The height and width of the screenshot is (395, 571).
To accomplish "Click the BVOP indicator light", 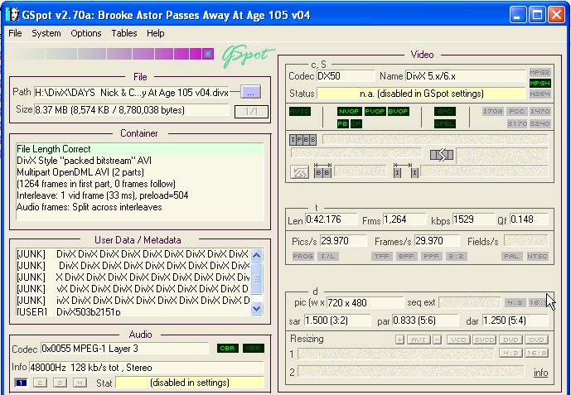I will tap(398, 111).
